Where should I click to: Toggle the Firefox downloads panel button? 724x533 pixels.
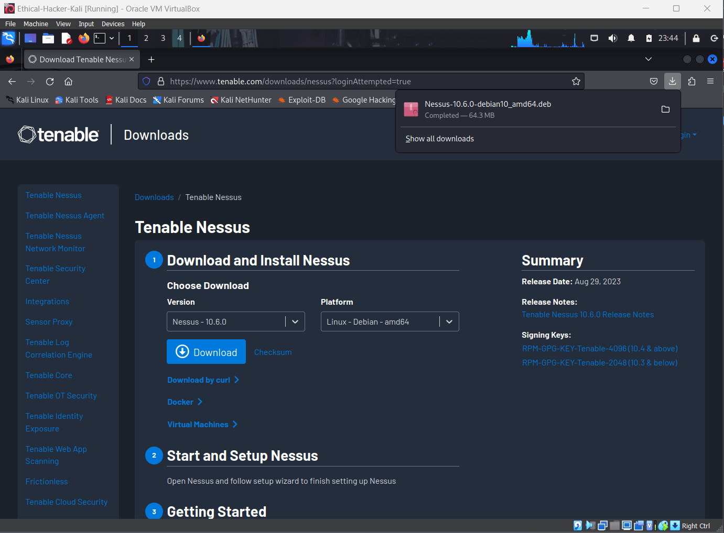(x=673, y=81)
